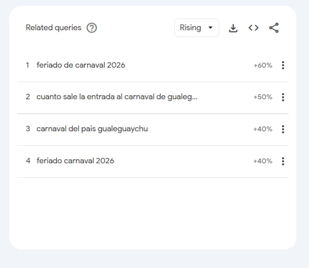Open the help icon next to Related queries
The height and width of the screenshot is (268, 309).
pyautogui.click(x=92, y=28)
